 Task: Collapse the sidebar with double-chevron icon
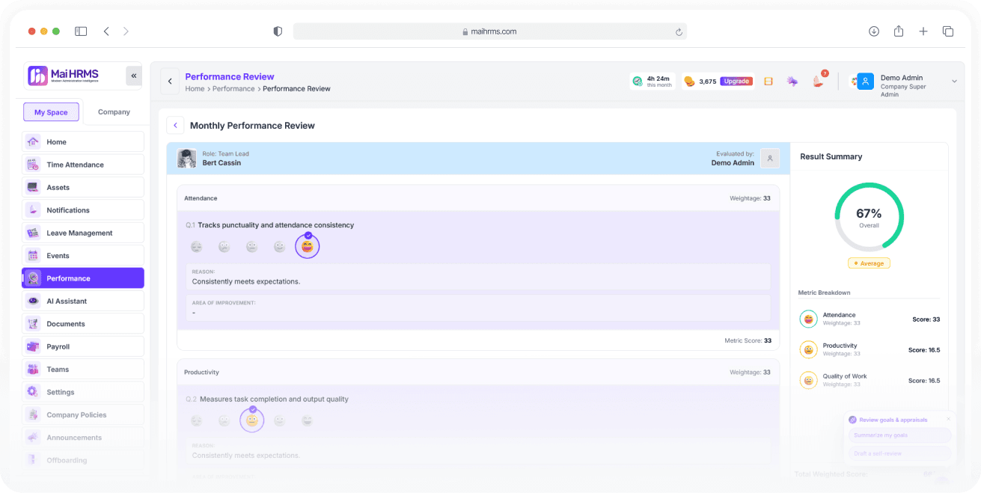(x=134, y=76)
